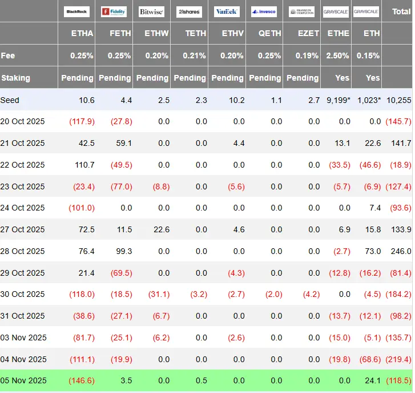Click the Grayscale logo above ETH
The width and height of the screenshot is (415, 393).
[366, 11]
